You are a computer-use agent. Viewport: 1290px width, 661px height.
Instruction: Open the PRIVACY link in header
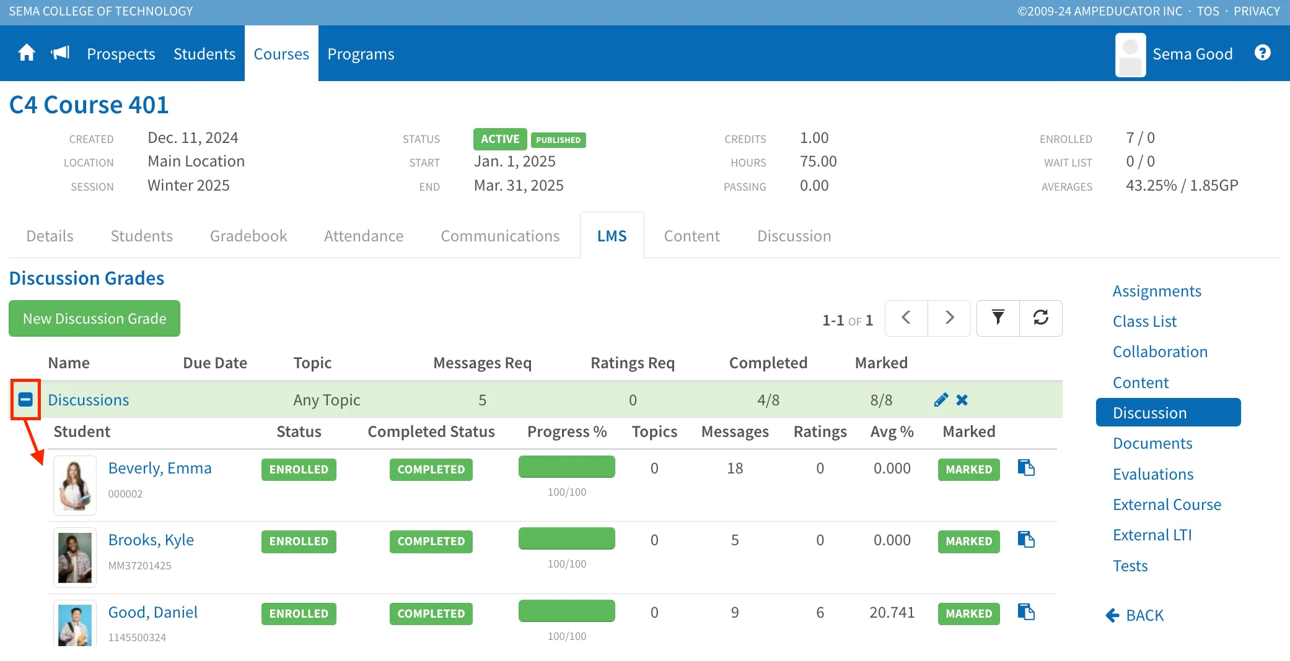pyautogui.click(x=1257, y=11)
